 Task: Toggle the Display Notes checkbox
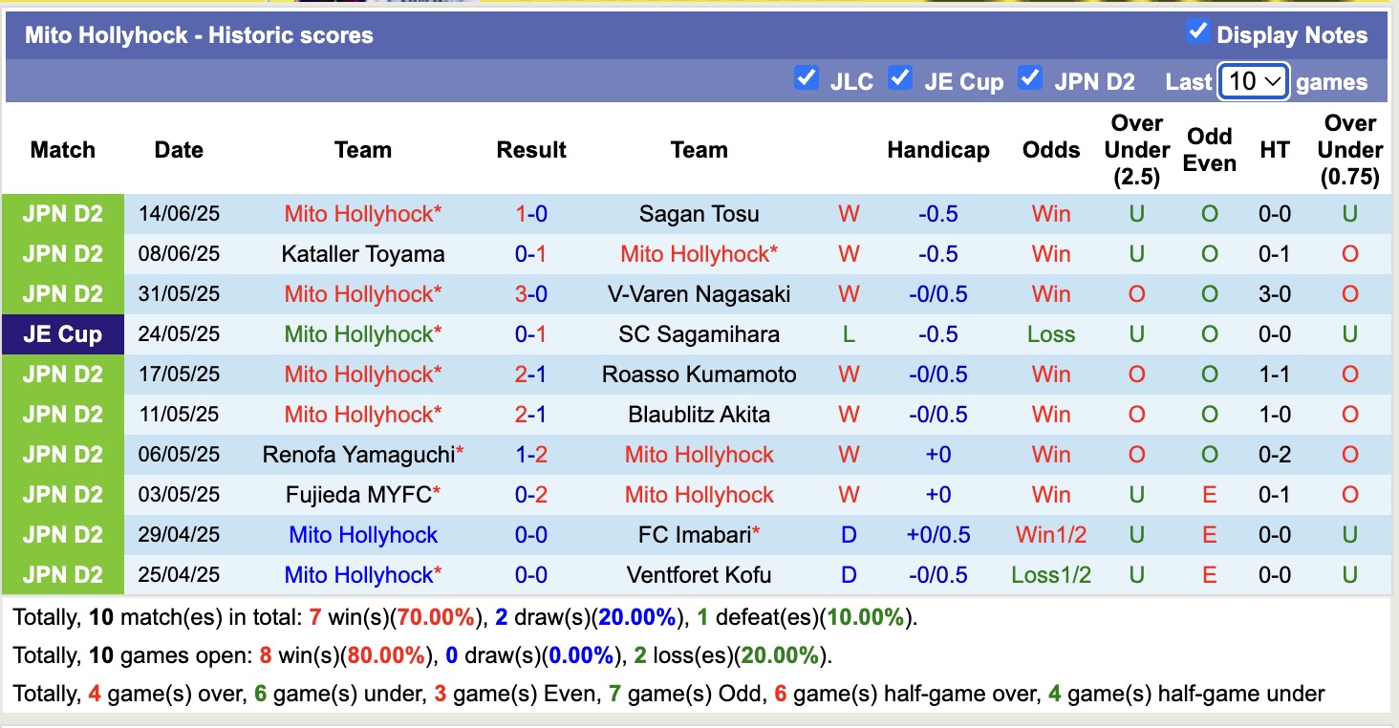1197,32
